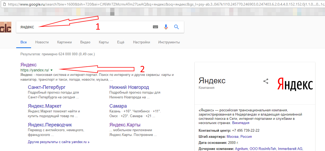Viewport: 325px width, 151px height.
Task: Click the virtual keyboard icon in search box
Action: pyautogui.click(x=155, y=27)
